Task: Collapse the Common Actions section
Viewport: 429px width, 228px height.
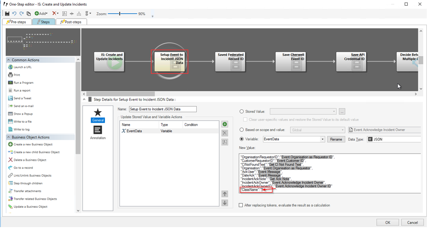Action: point(8,60)
